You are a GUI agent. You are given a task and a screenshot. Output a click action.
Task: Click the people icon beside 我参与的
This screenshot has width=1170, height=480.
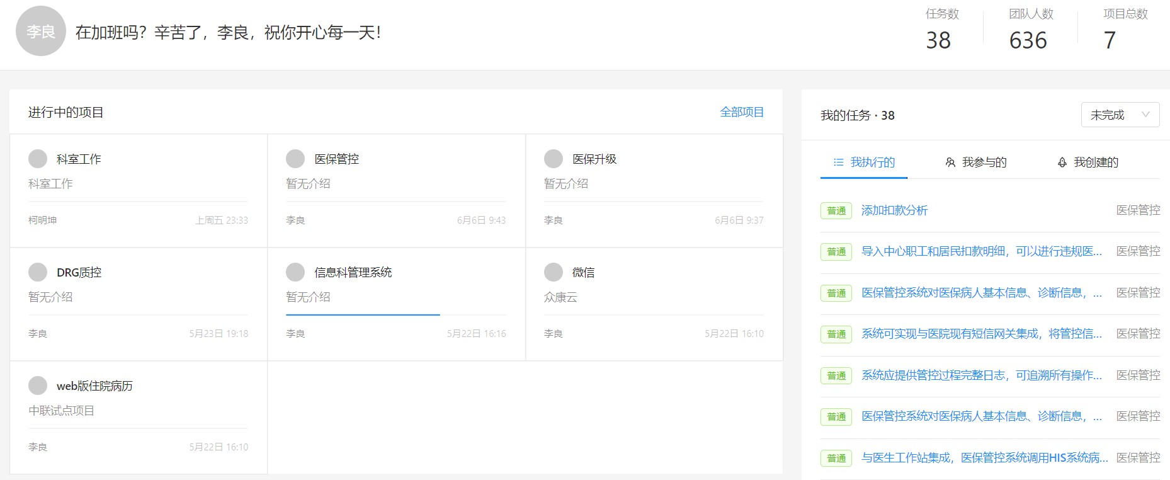tap(950, 163)
